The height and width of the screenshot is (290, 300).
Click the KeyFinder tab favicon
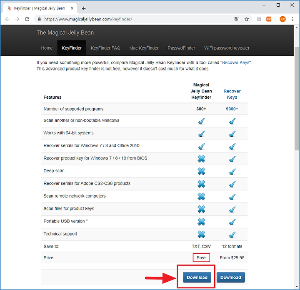click(9, 8)
